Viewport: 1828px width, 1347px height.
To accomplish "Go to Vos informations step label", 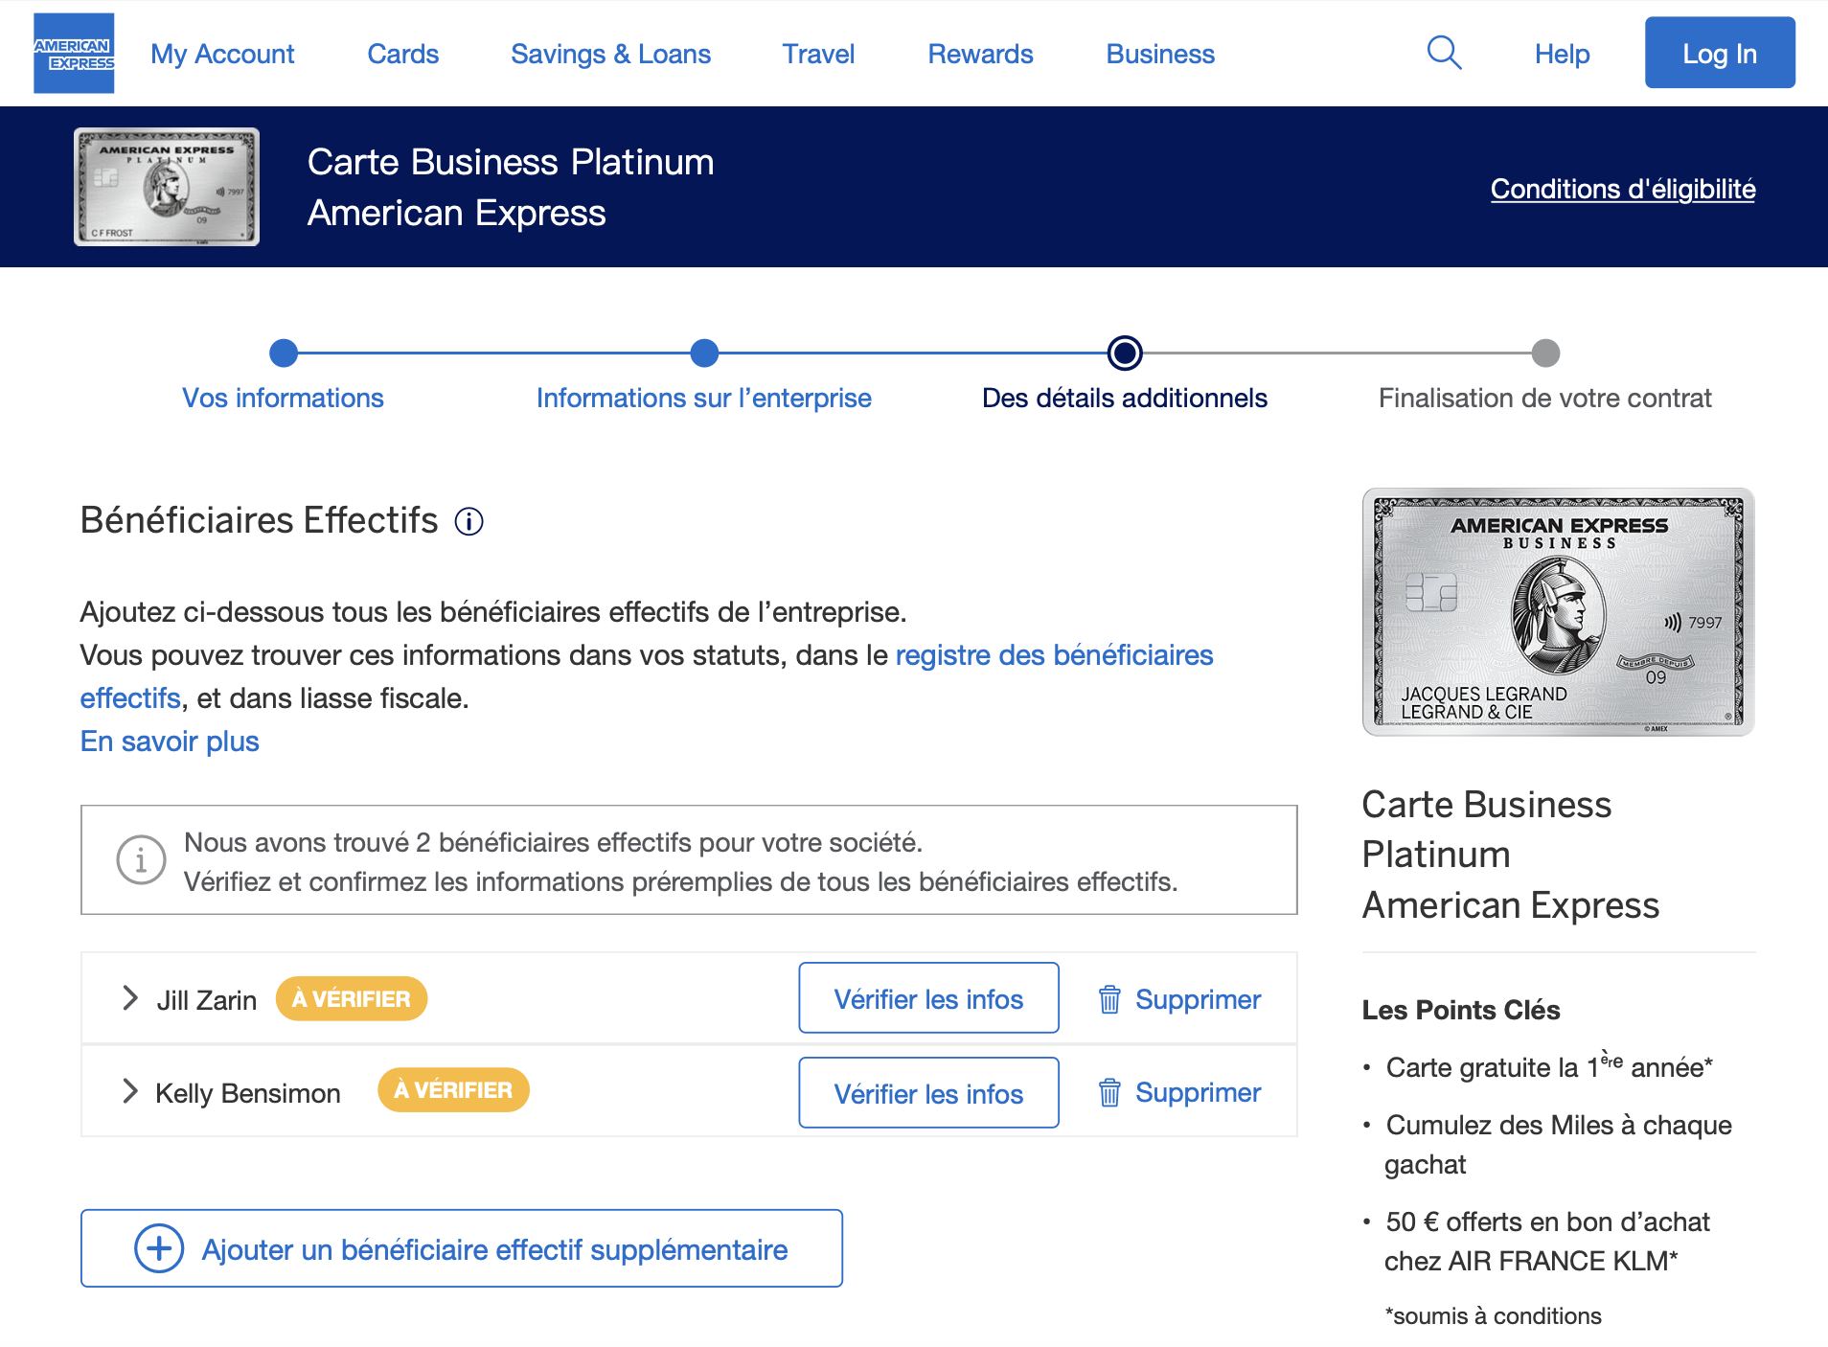I will click(284, 398).
